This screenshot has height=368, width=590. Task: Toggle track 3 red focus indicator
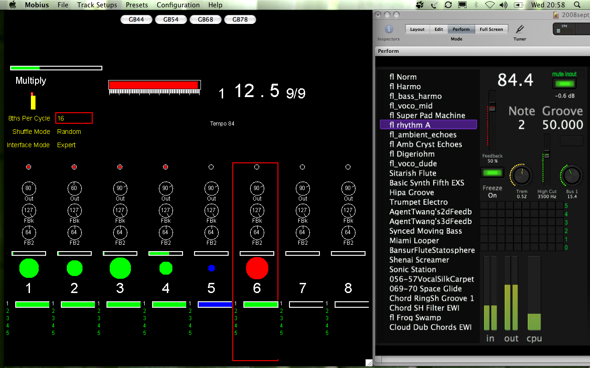point(120,167)
